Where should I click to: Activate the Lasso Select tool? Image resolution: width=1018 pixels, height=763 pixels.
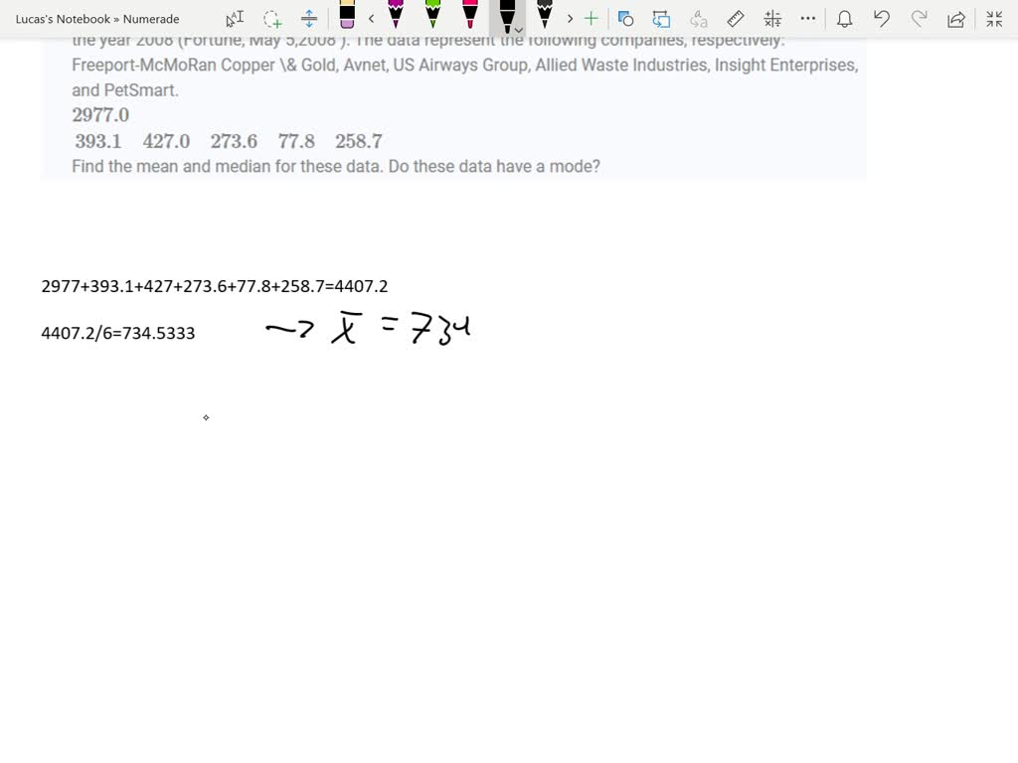(272, 19)
